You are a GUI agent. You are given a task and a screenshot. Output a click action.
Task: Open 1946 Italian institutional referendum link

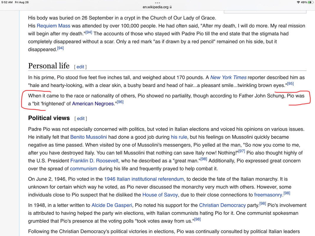[144, 179]
